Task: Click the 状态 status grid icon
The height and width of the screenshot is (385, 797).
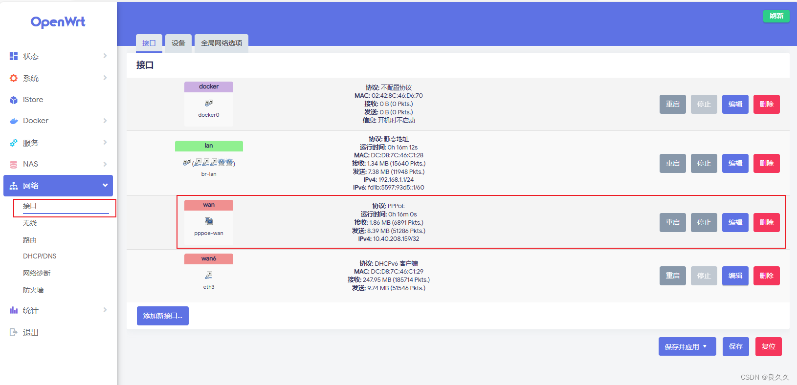Action: 14,56
